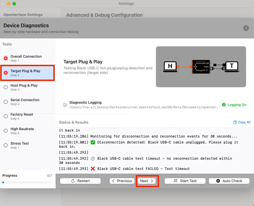Click the Copy All clipboard icon

235,122
